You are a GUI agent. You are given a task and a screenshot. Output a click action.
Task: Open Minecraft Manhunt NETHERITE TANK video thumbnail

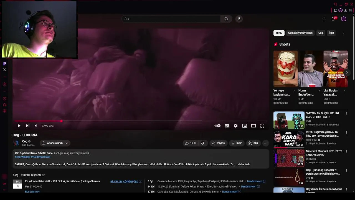289,158
